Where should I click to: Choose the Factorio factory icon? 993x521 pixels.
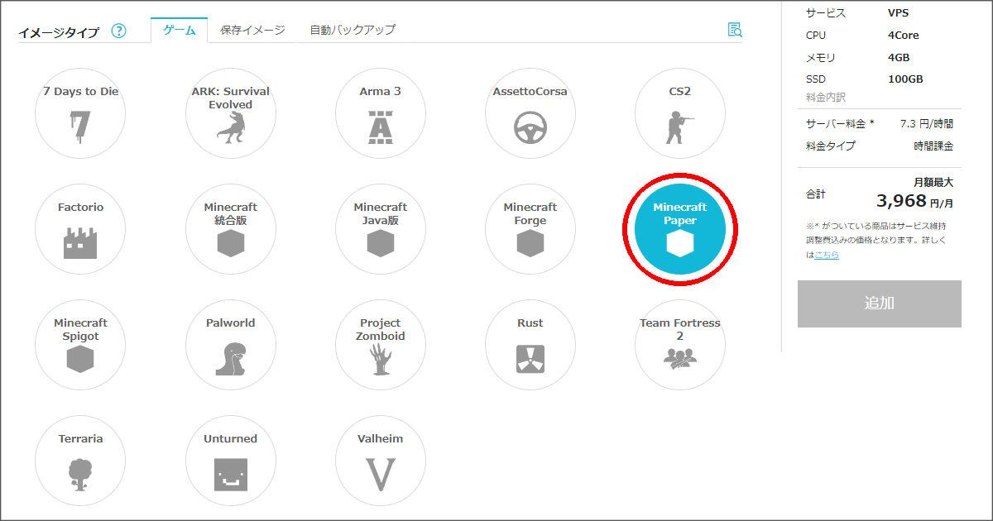(x=80, y=243)
